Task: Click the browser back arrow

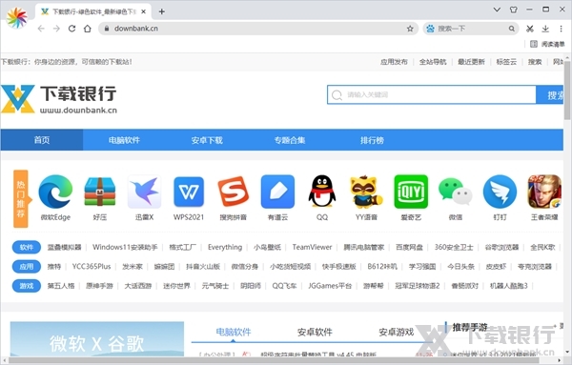Action: 41,29
